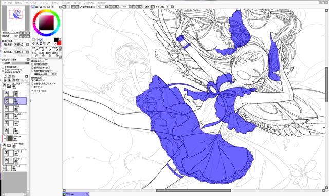Show the color wheel panel icon

tap(33, 7)
